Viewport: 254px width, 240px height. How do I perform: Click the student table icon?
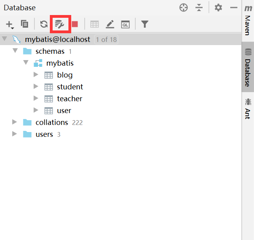coord(49,87)
